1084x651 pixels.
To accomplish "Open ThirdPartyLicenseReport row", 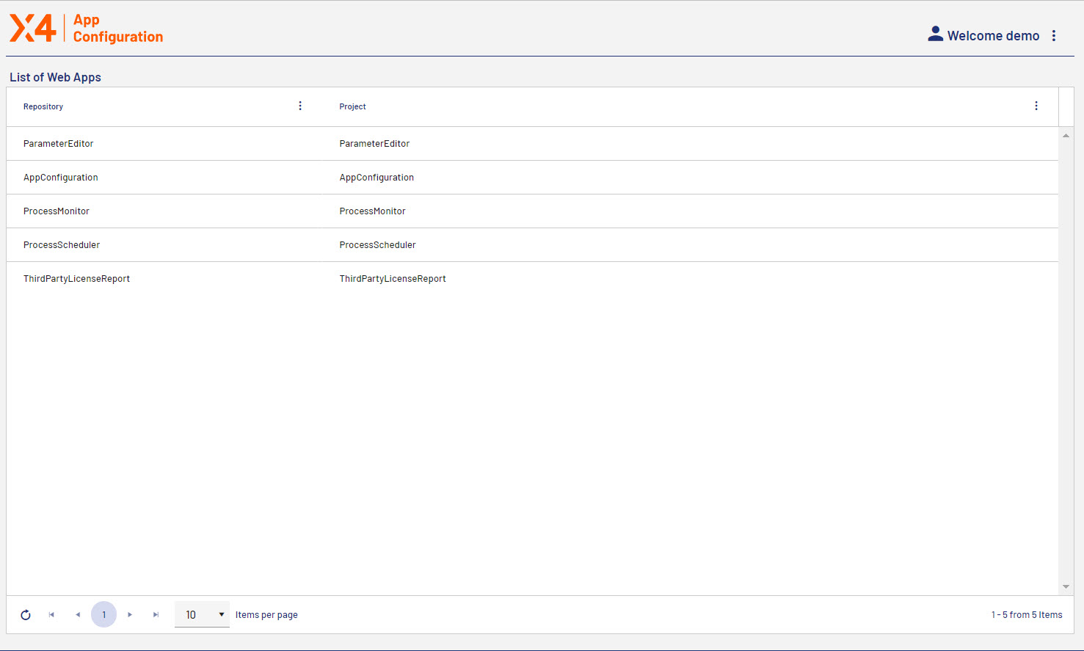I will (x=76, y=279).
